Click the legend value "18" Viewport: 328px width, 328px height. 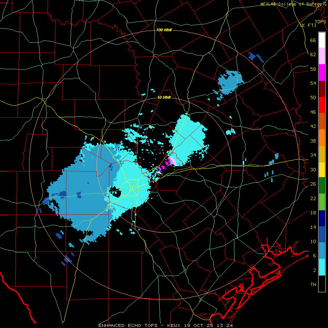[x=313, y=213]
